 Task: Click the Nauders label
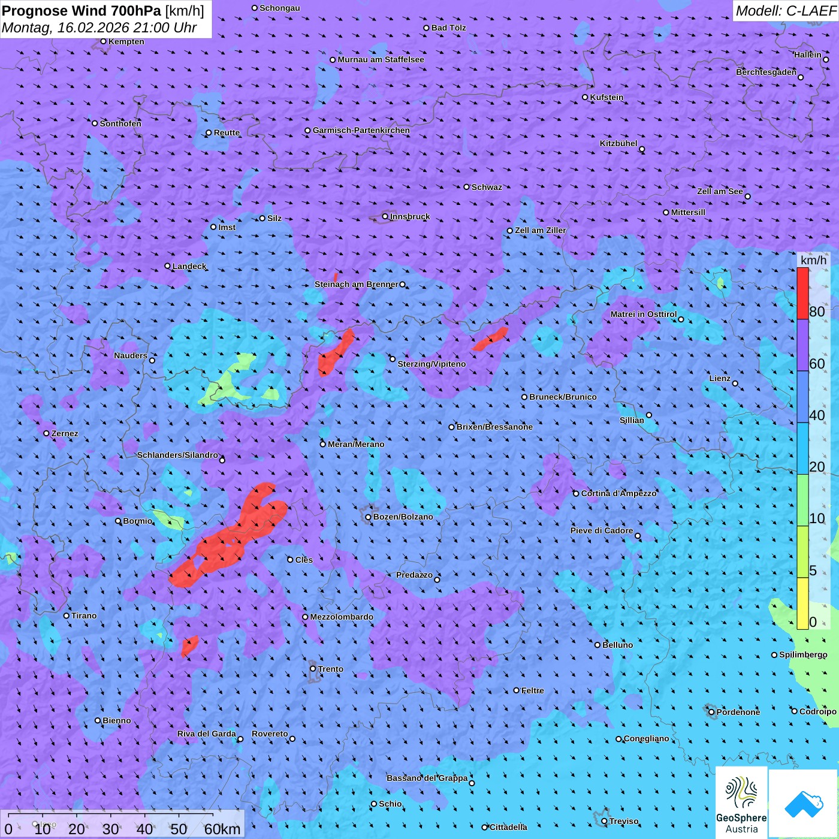point(131,355)
